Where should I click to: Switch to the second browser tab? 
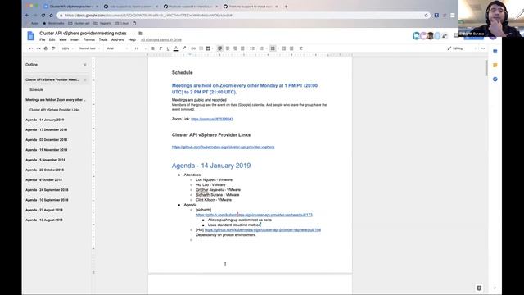tap(130, 7)
